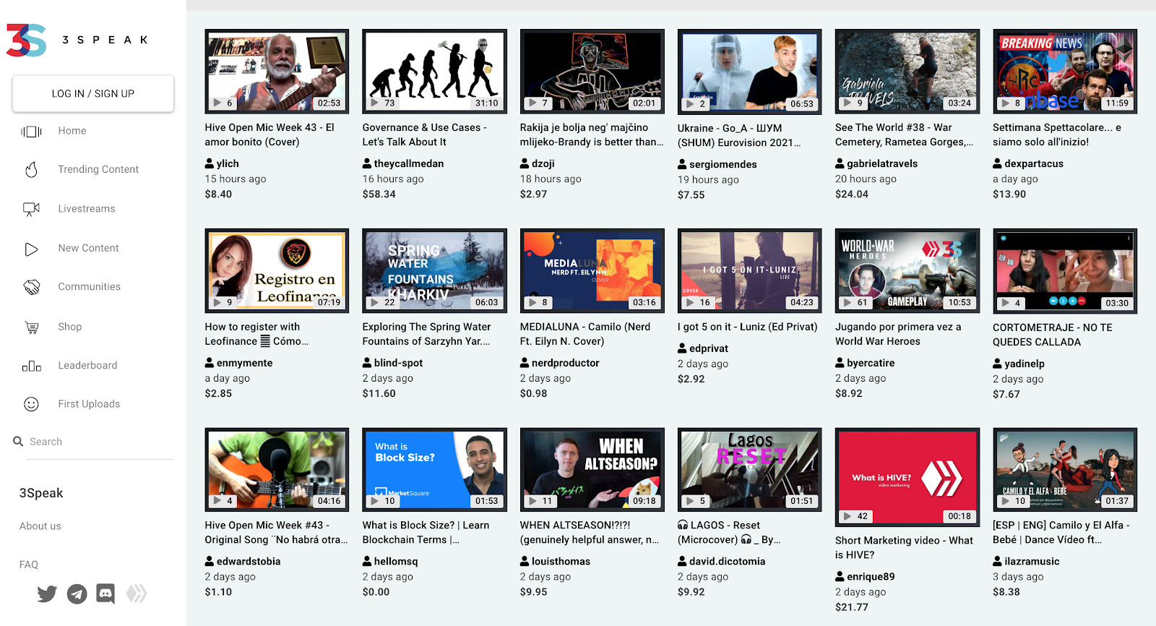Open 'WHEN ALTSEASON!?!?!' video title
This screenshot has height=626, width=1156.
click(589, 533)
